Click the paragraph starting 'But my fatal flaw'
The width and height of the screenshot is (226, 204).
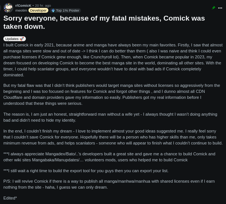112,94
